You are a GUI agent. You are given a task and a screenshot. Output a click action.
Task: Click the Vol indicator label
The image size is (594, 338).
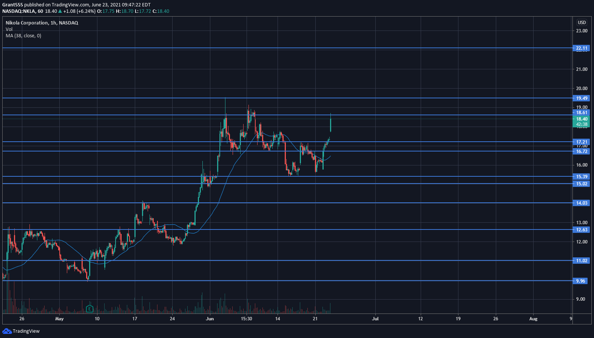click(x=9, y=29)
